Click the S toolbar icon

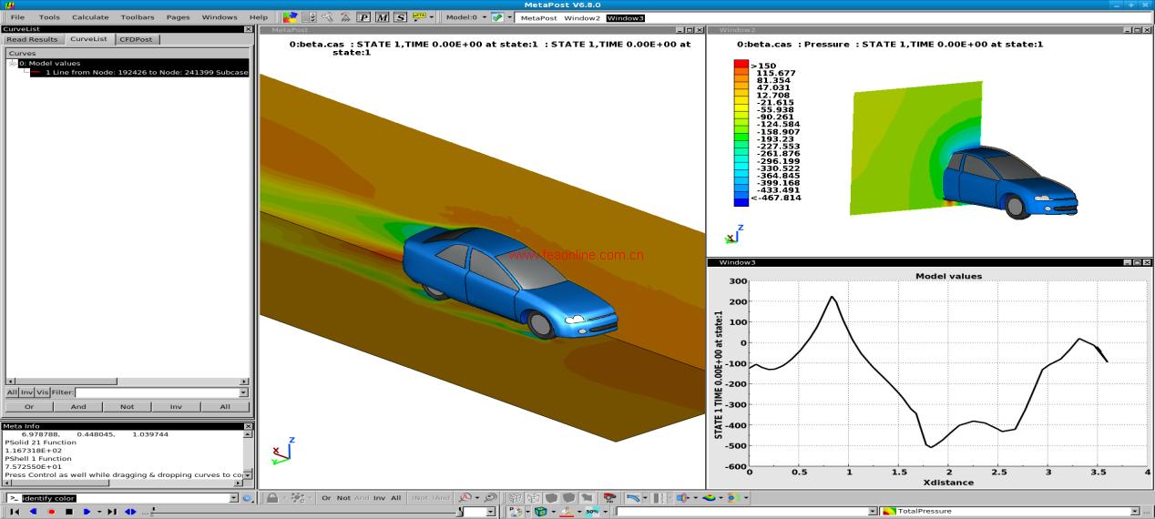tap(400, 17)
